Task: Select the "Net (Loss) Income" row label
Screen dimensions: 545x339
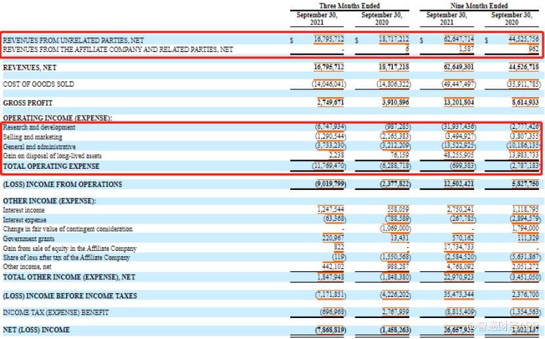Action: click(36, 330)
